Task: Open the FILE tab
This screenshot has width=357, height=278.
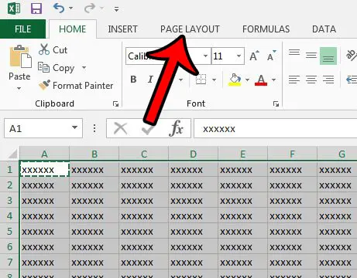Action: (22, 29)
